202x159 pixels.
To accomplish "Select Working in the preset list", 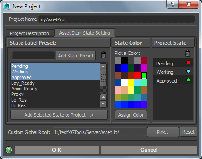I will coord(56,72).
